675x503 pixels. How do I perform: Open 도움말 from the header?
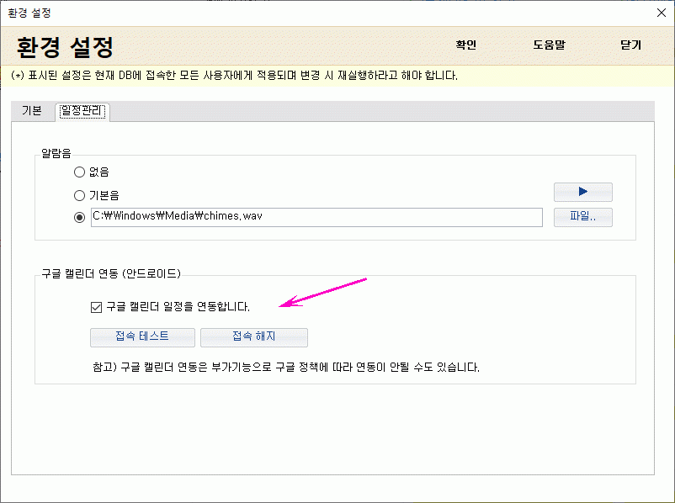549,45
